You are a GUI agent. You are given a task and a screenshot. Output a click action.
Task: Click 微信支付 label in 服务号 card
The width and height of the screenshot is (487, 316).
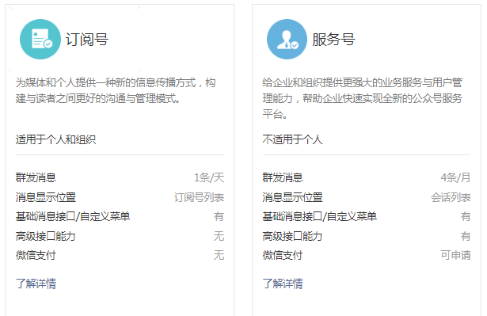tap(283, 255)
